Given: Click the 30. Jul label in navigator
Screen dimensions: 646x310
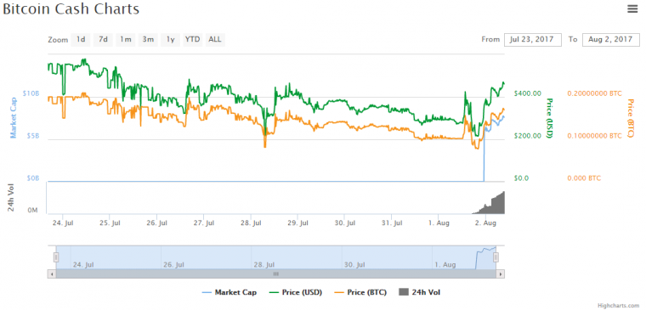Looking at the screenshot, I should [x=354, y=265].
